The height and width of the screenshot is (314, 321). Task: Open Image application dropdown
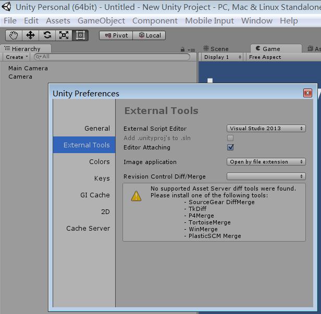266,162
